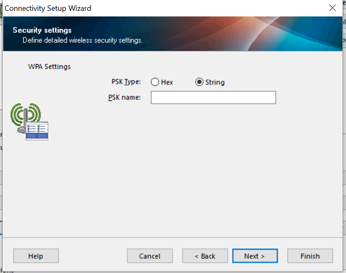Click the "WPA Settings" group label
The width and height of the screenshot is (346, 273).
pyautogui.click(x=49, y=66)
